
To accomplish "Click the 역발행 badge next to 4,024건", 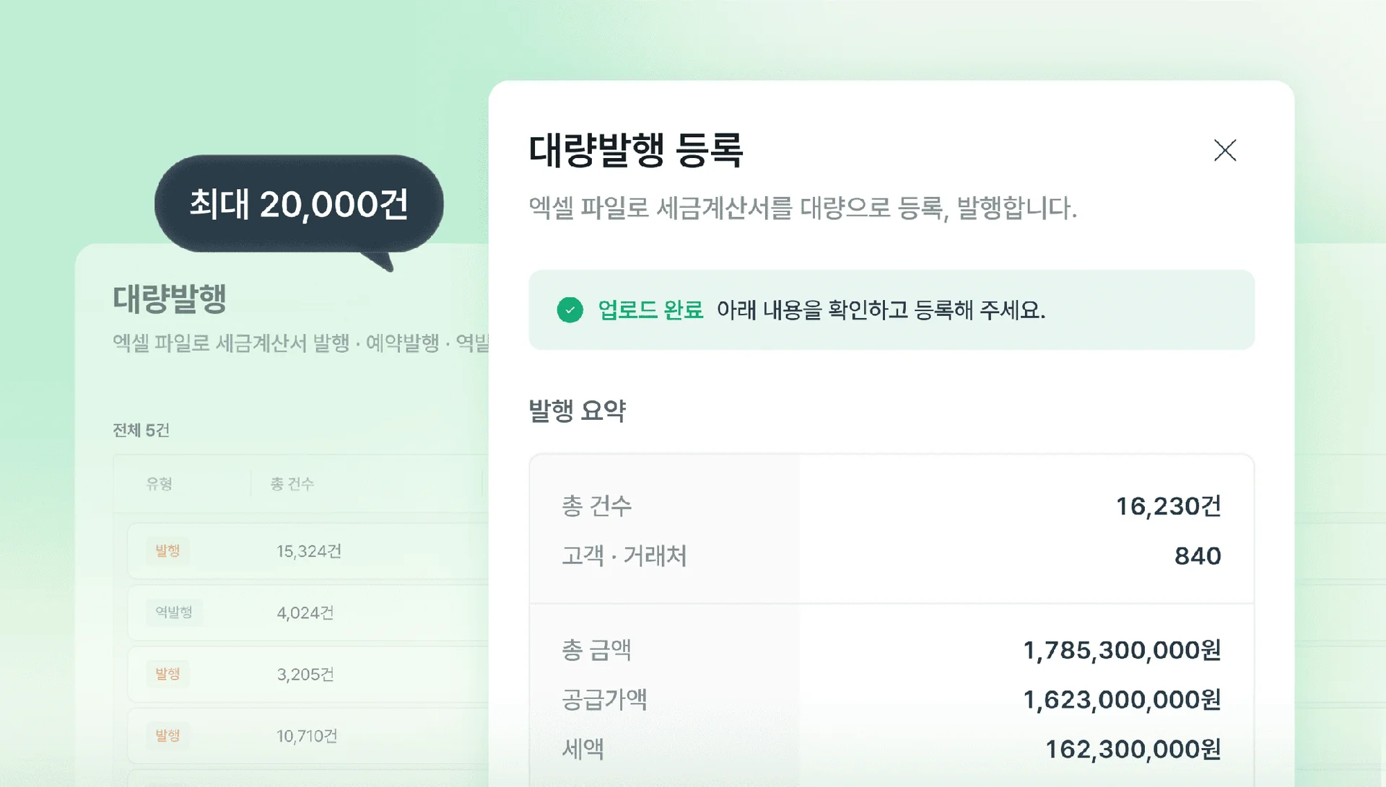I will click(174, 612).
